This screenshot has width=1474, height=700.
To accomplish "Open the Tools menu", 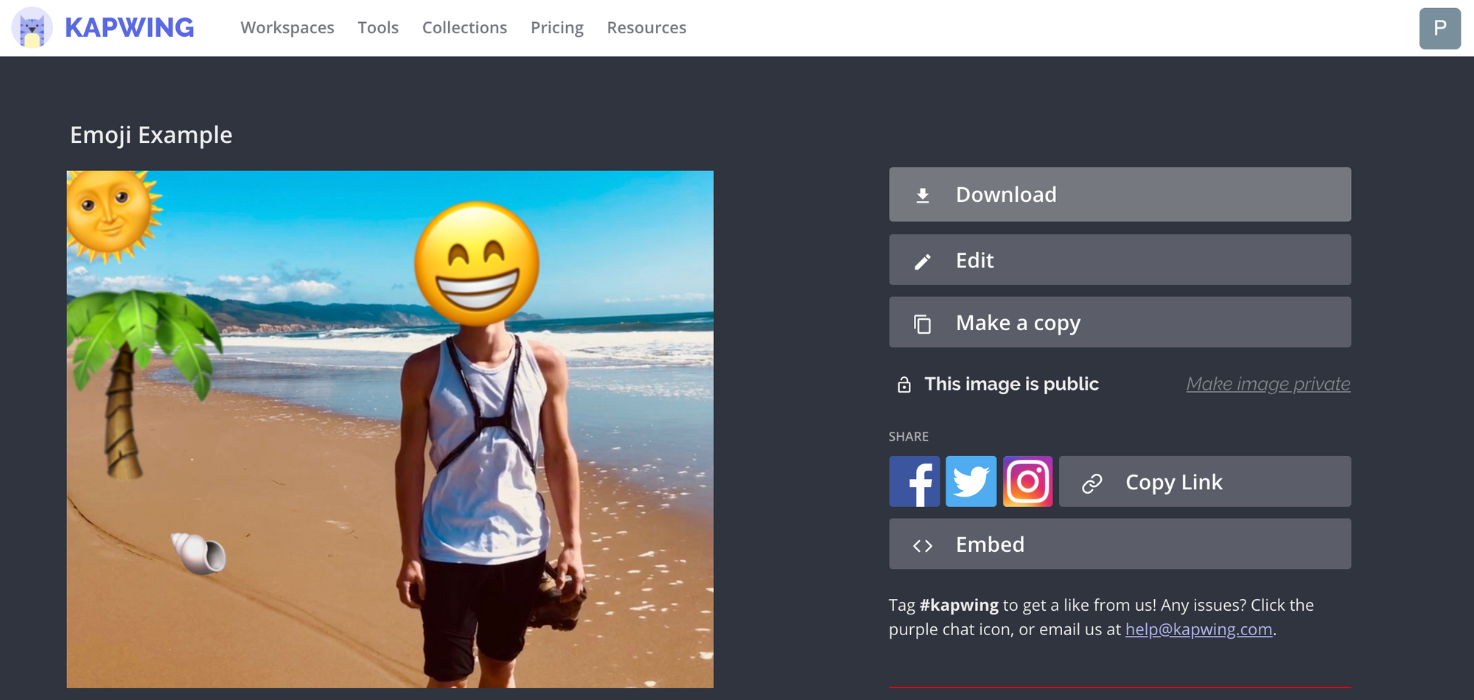I will point(378,27).
